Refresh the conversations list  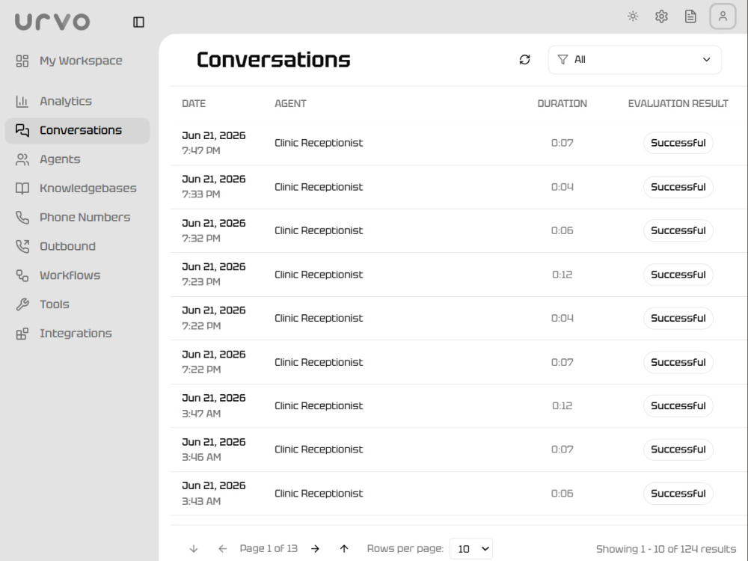[525, 60]
